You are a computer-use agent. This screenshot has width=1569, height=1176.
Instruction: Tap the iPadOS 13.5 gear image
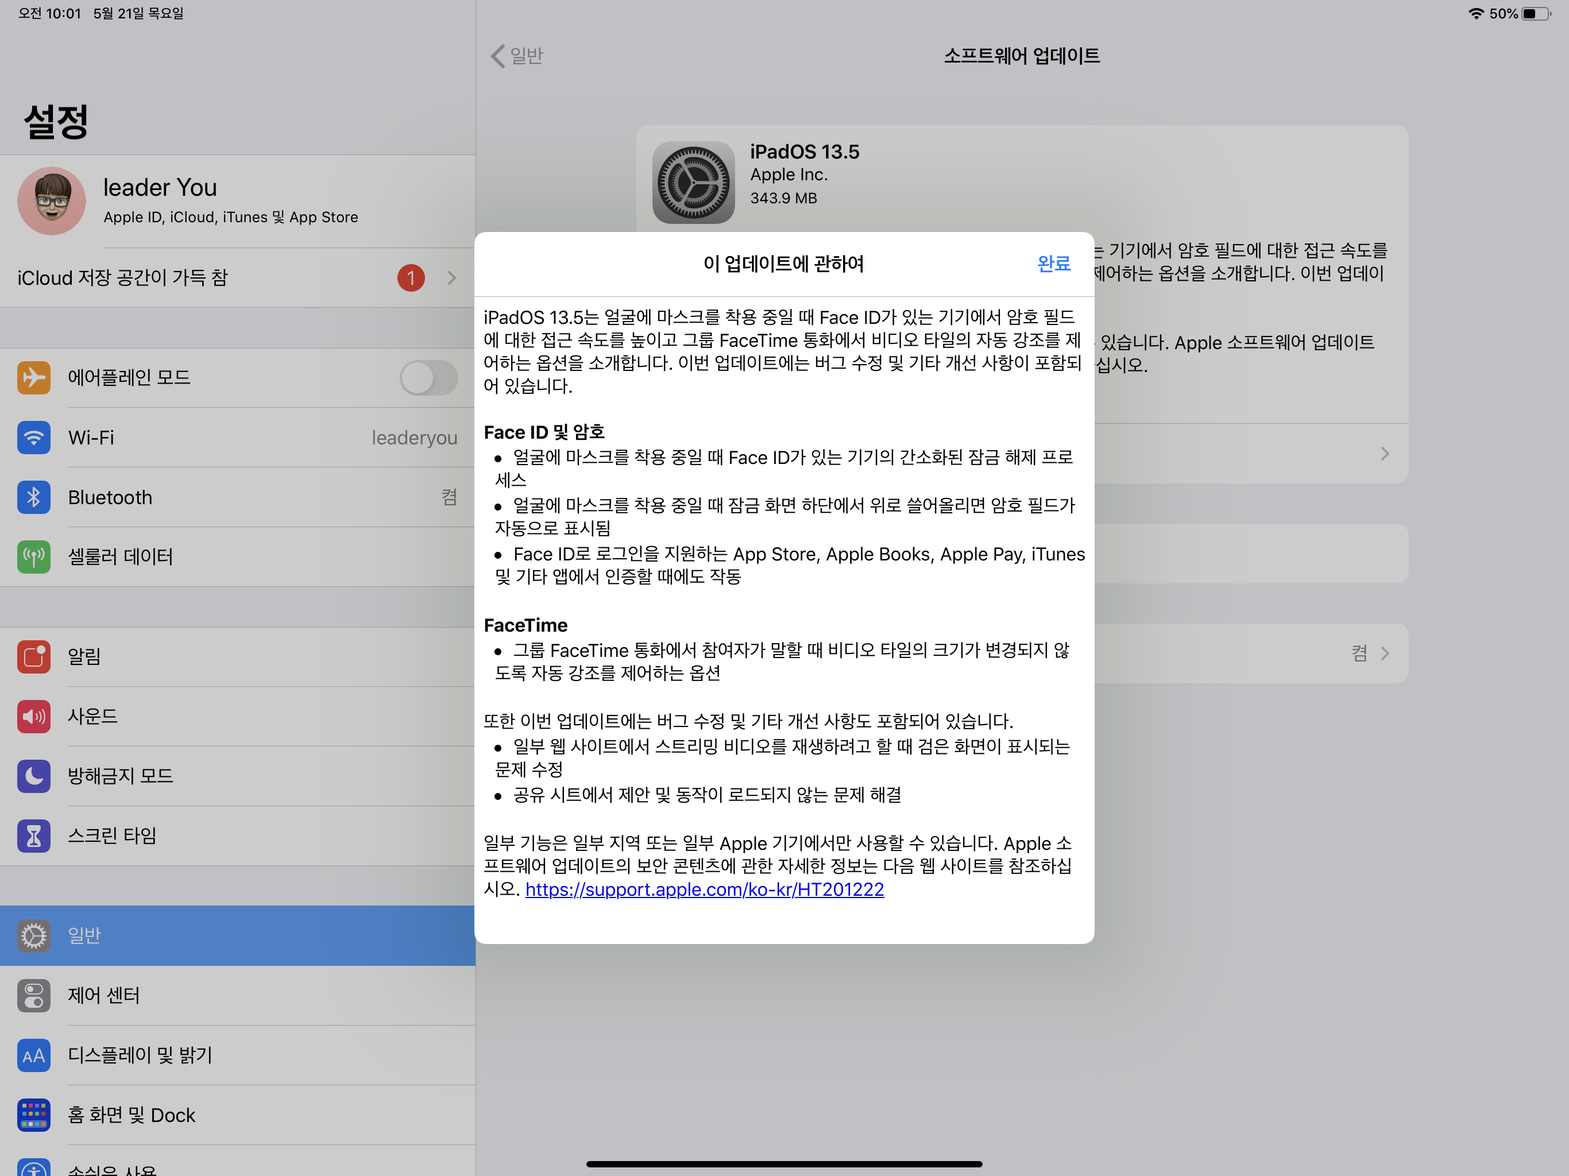tap(693, 183)
